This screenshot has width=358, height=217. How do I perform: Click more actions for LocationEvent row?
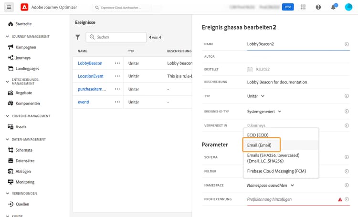click(117, 76)
